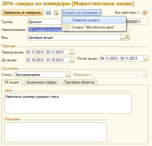
Task: Save with the floppy disk icon
Action: pyautogui.click(x=48, y=13)
